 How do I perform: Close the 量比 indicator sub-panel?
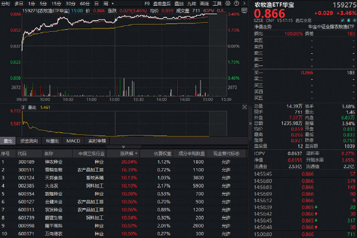pyautogui.click(x=245, y=107)
